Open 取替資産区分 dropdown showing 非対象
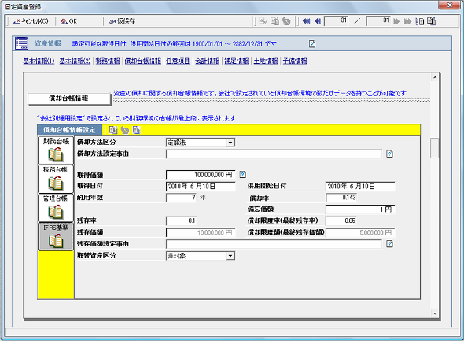This screenshot has width=464, height=341. click(201, 256)
